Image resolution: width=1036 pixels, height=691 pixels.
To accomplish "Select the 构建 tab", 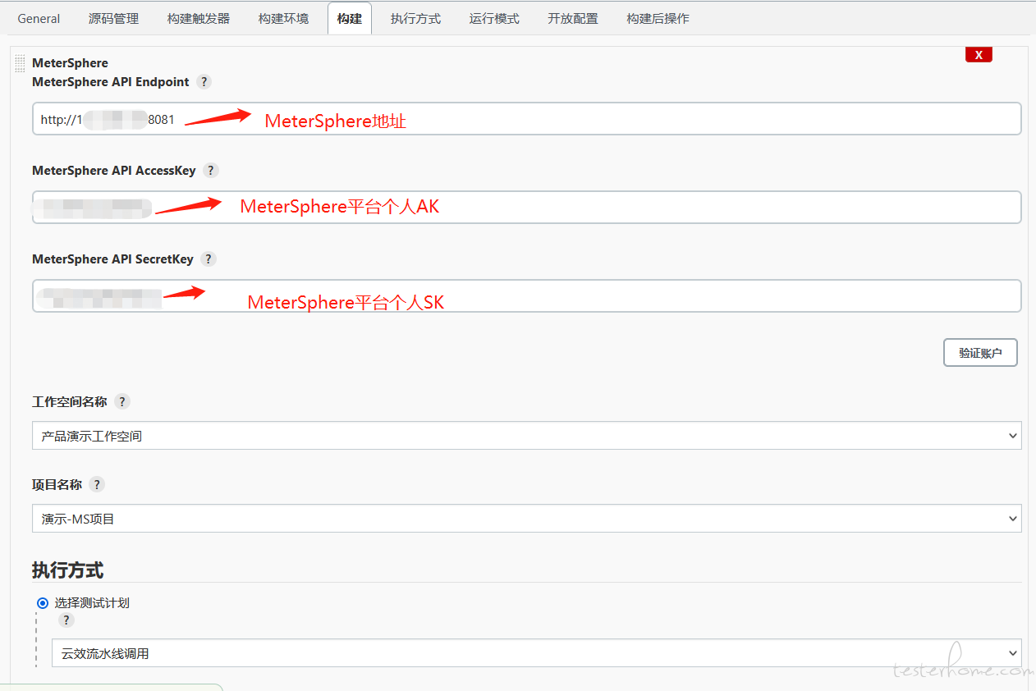I will coord(350,19).
